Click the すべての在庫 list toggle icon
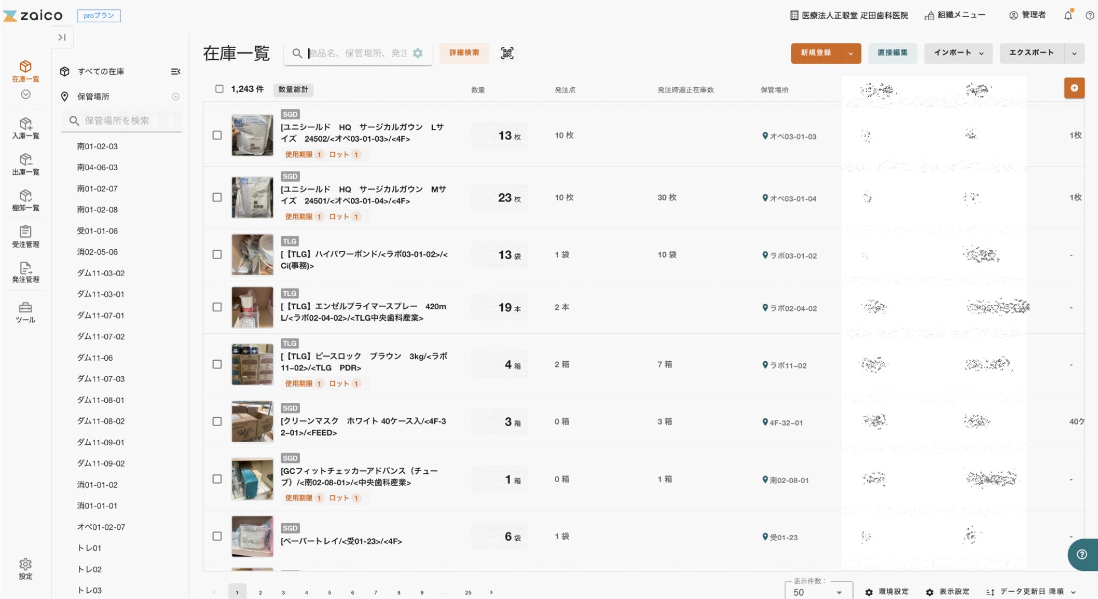 [x=176, y=71]
